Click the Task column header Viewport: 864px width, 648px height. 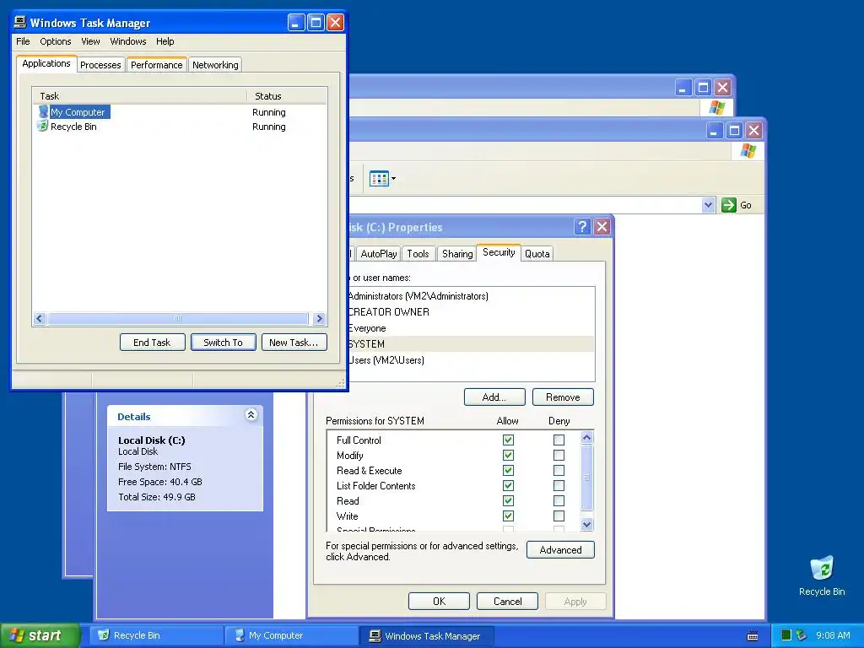coord(139,96)
